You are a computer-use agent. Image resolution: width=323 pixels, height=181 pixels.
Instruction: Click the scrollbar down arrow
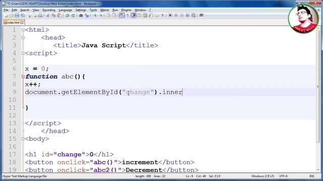(x=318, y=170)
